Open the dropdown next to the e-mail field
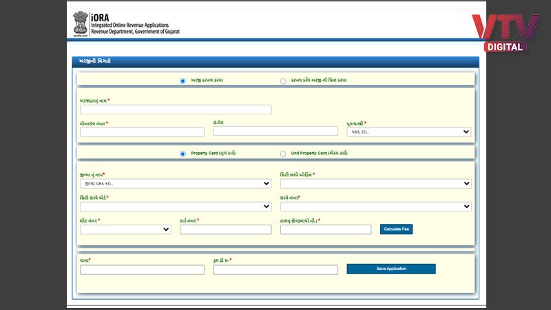 (408, 132)
